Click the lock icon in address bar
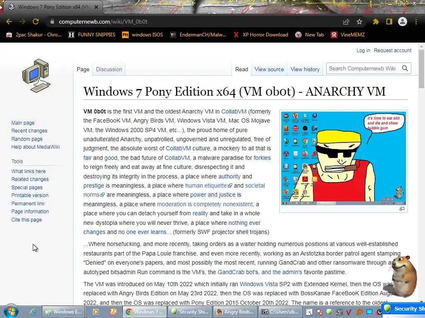Screen dimensions: 425x318 point(52,22)
